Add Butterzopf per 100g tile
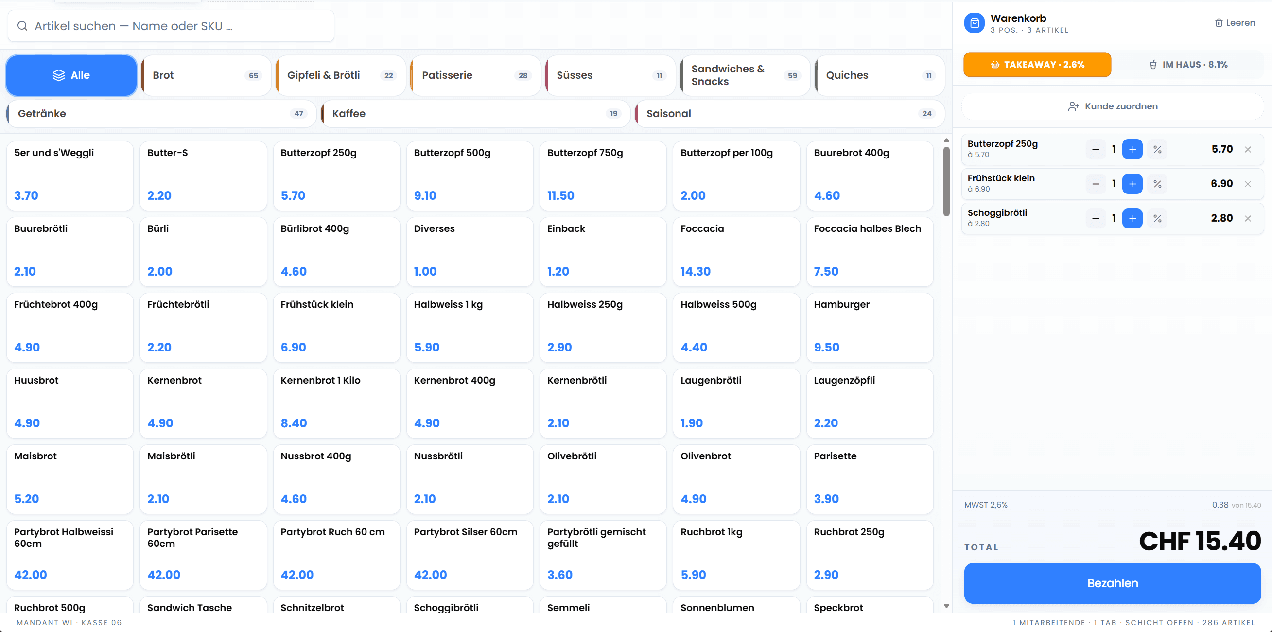The height and width of the screenshot is (632, 1272). [x=736, y=176]
